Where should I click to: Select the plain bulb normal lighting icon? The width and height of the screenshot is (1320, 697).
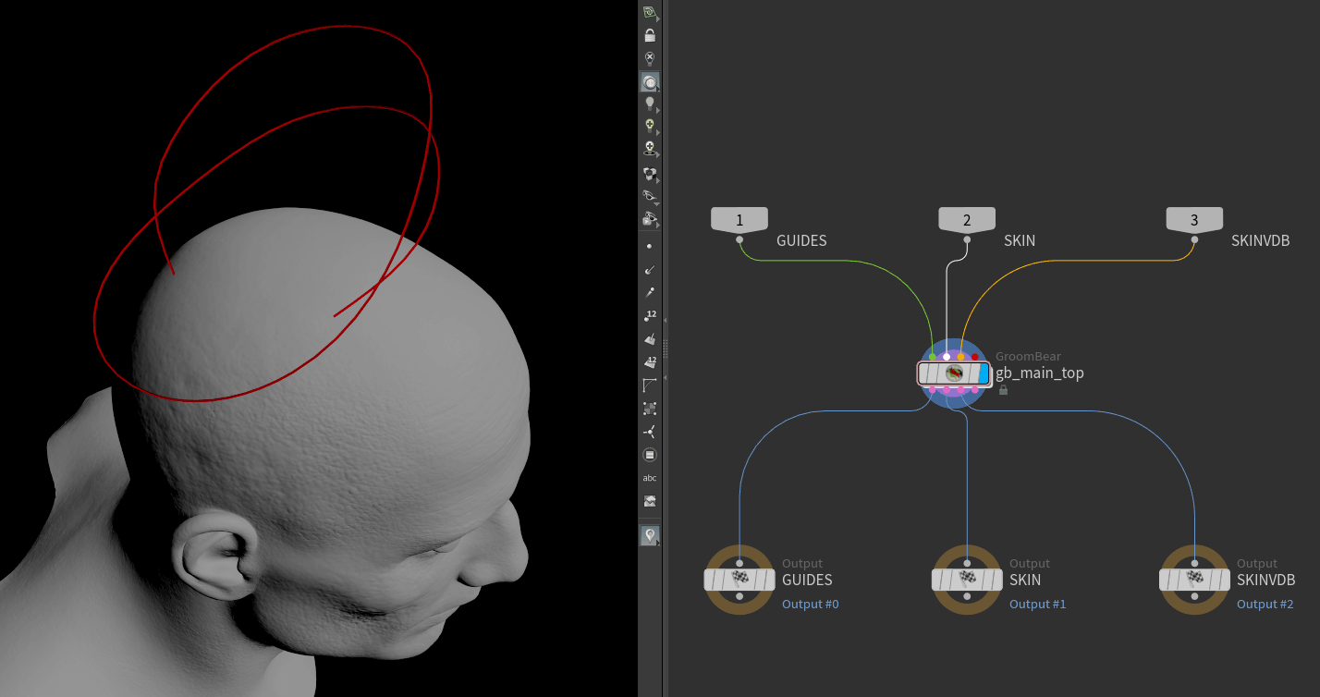click(x=650, y=104)
